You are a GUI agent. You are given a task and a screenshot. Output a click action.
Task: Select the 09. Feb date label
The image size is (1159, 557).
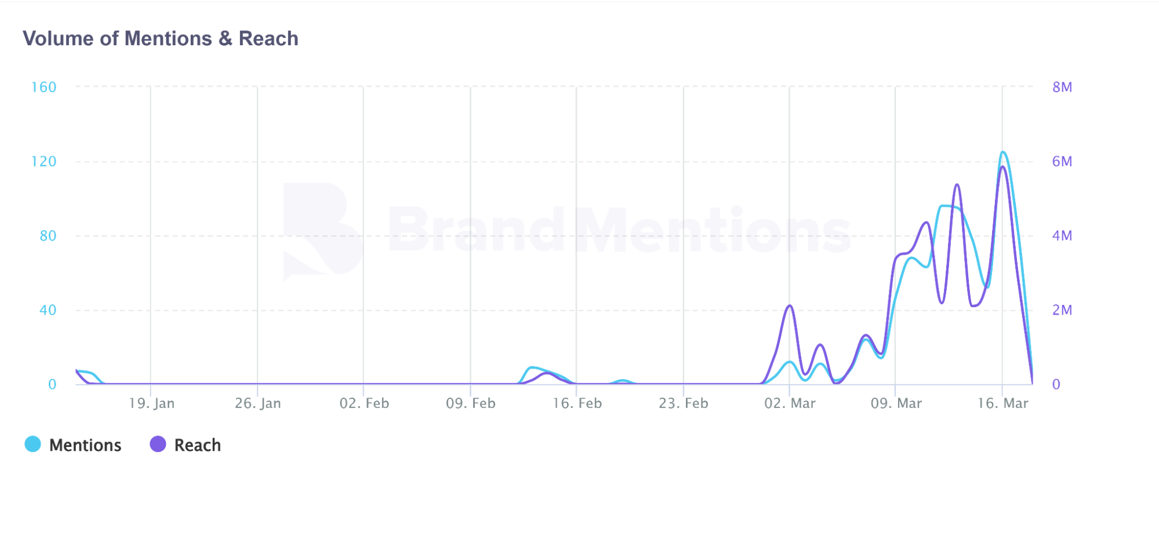click(471, 403)
